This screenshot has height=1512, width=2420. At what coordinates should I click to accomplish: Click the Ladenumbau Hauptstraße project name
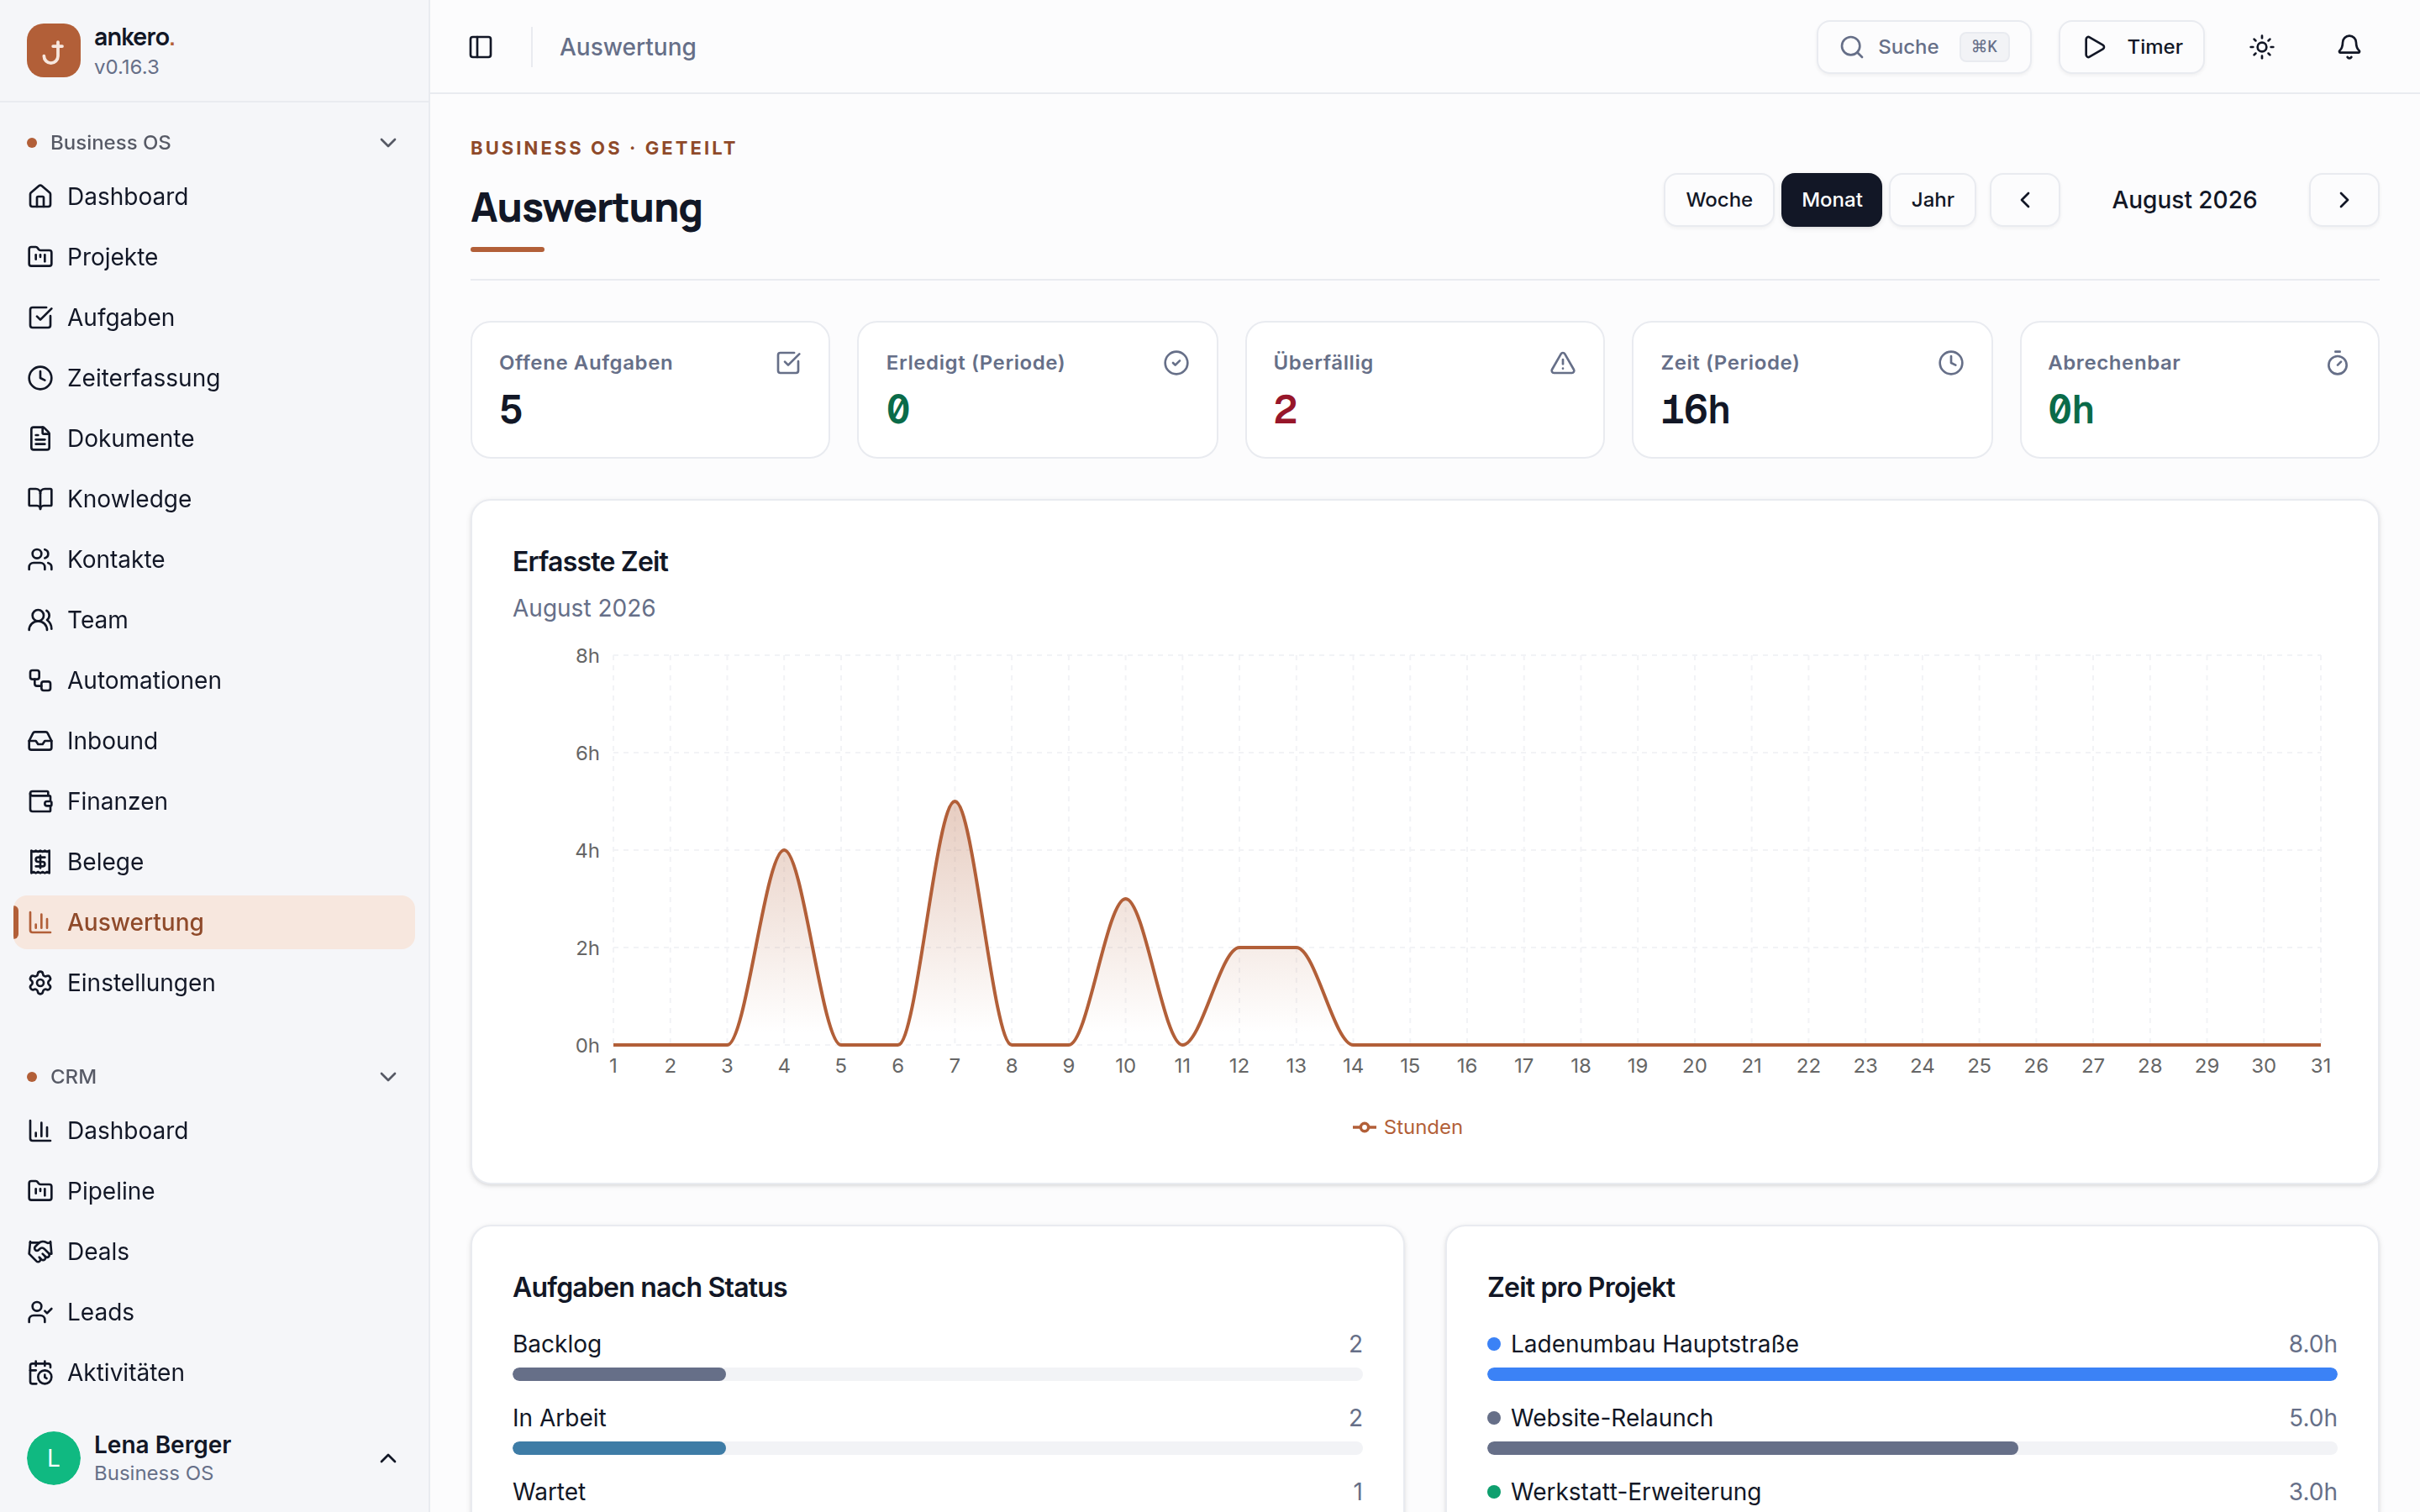(x=1654, y=1344)
